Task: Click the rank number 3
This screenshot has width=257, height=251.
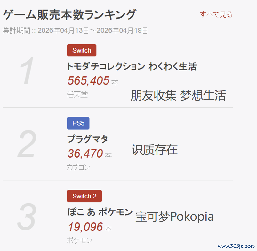Action: [27, 216]
